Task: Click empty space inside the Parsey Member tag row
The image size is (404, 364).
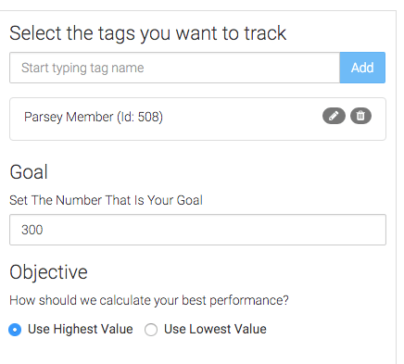Action: tap(241, 119)
